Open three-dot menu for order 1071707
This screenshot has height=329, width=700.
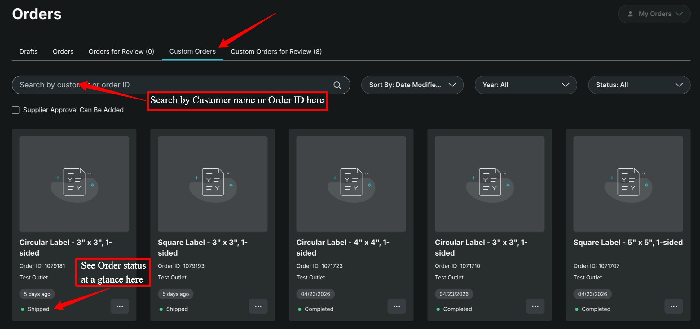coord(674,306)
